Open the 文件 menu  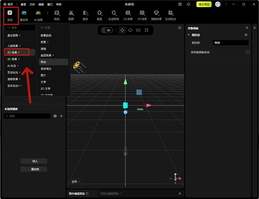(32, 4)
